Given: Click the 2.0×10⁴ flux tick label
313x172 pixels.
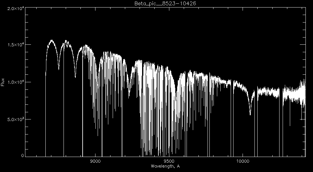Looking at the screenshot, I should 16,8.
